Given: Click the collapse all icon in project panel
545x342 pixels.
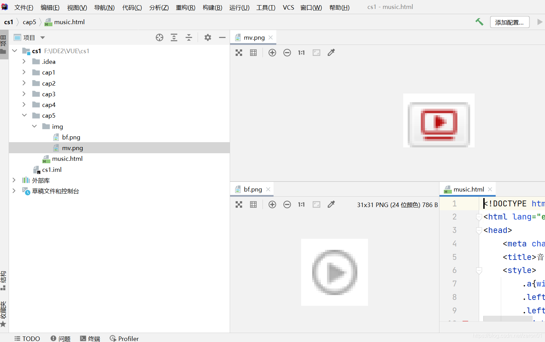Looking at the screenshot, I should pyautogui.click(x=189, y=38).
